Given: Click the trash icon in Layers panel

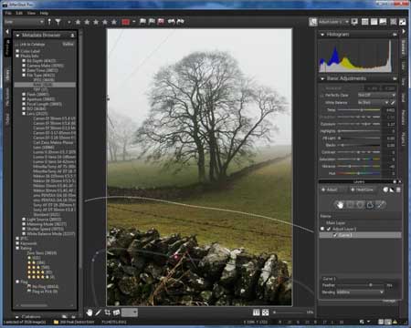Looking at the screenshot, I should 398,190.
